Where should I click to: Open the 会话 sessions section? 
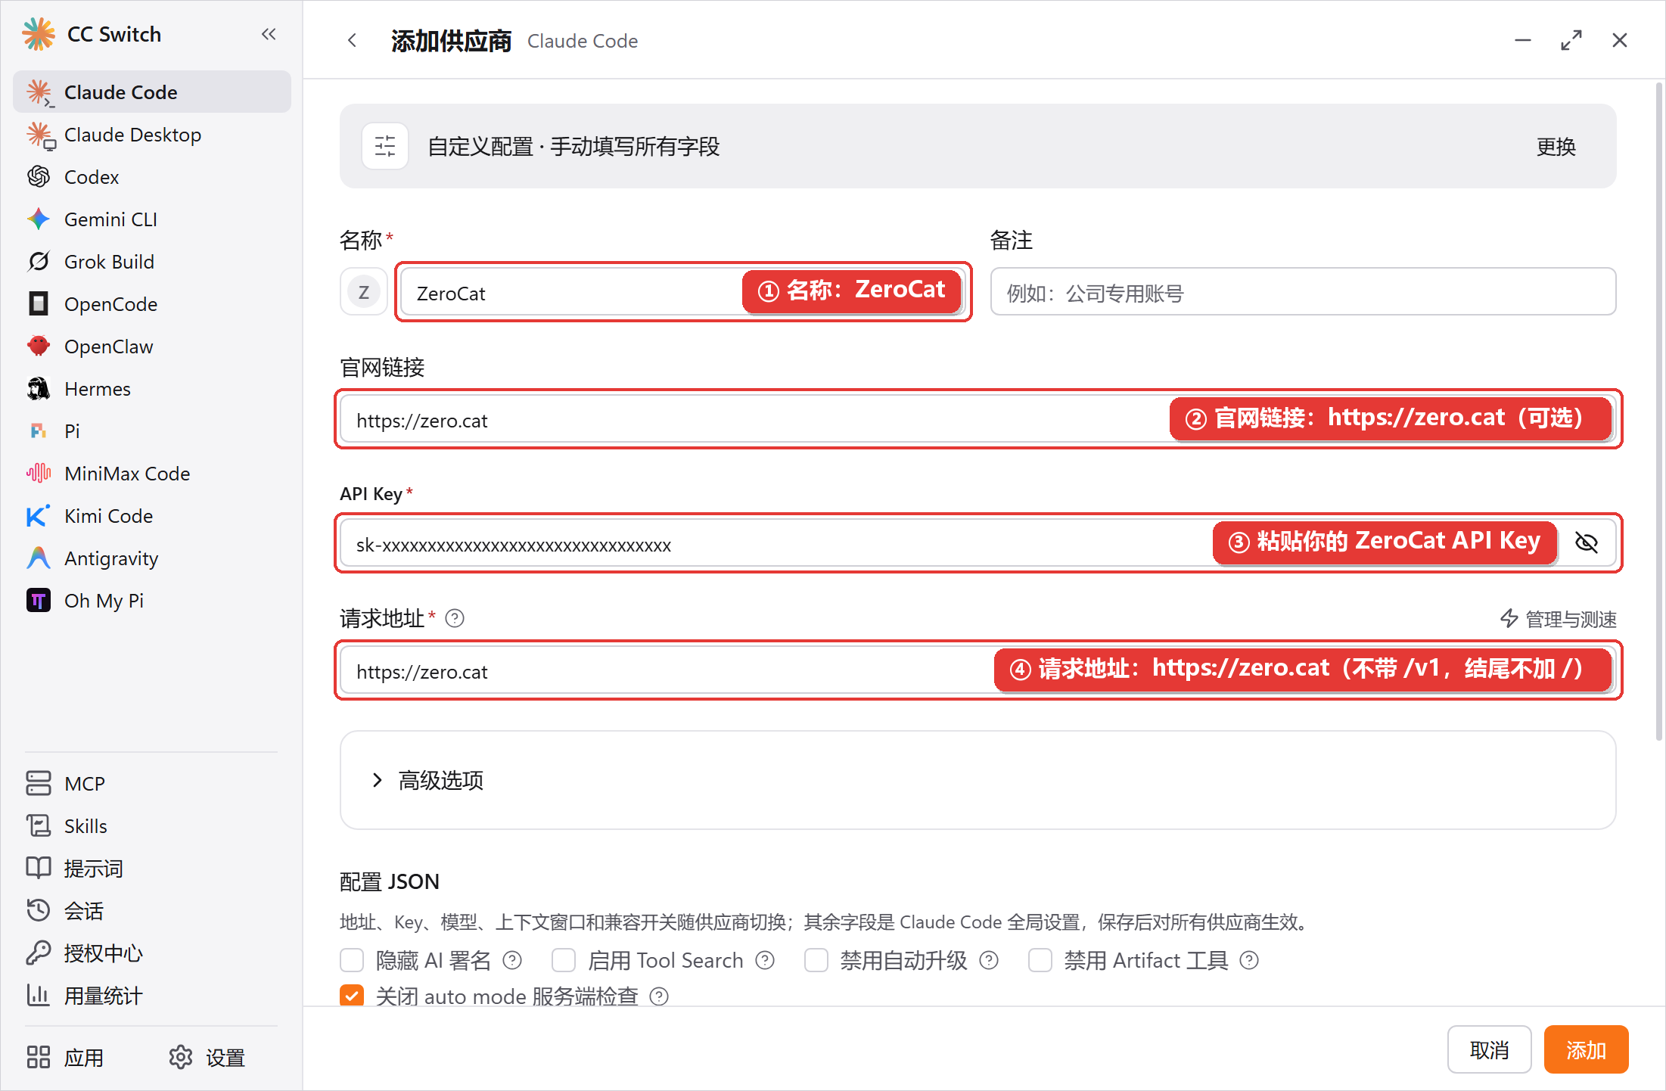[152, 911]
